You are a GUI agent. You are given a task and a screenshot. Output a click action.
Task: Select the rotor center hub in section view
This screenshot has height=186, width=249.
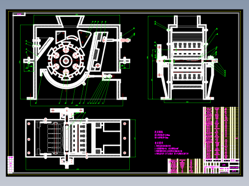coord(66,61)
